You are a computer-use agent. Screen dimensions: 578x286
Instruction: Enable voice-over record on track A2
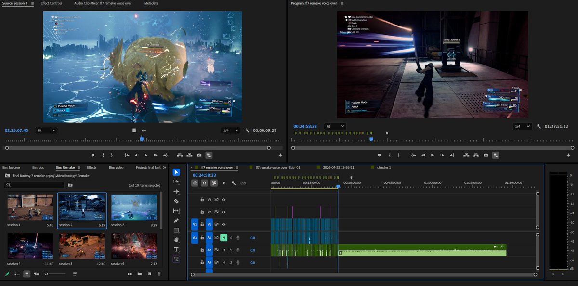[x=238, y=250]
